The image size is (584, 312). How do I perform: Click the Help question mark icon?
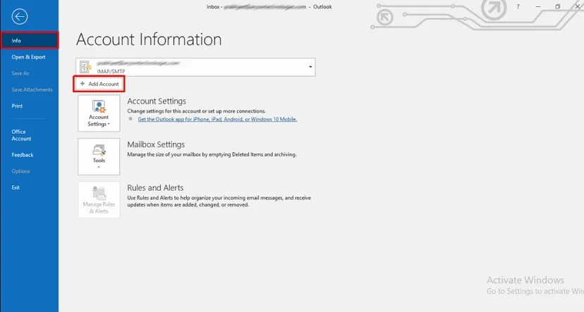(x=518, y=7)
